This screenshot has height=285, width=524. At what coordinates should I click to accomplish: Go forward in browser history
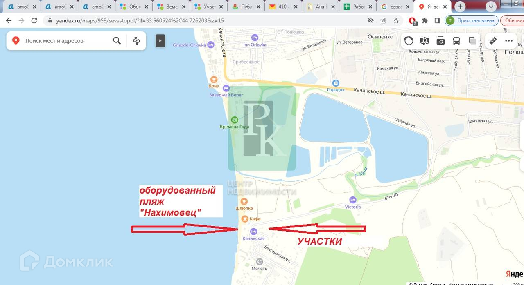(x=21, y=20)
